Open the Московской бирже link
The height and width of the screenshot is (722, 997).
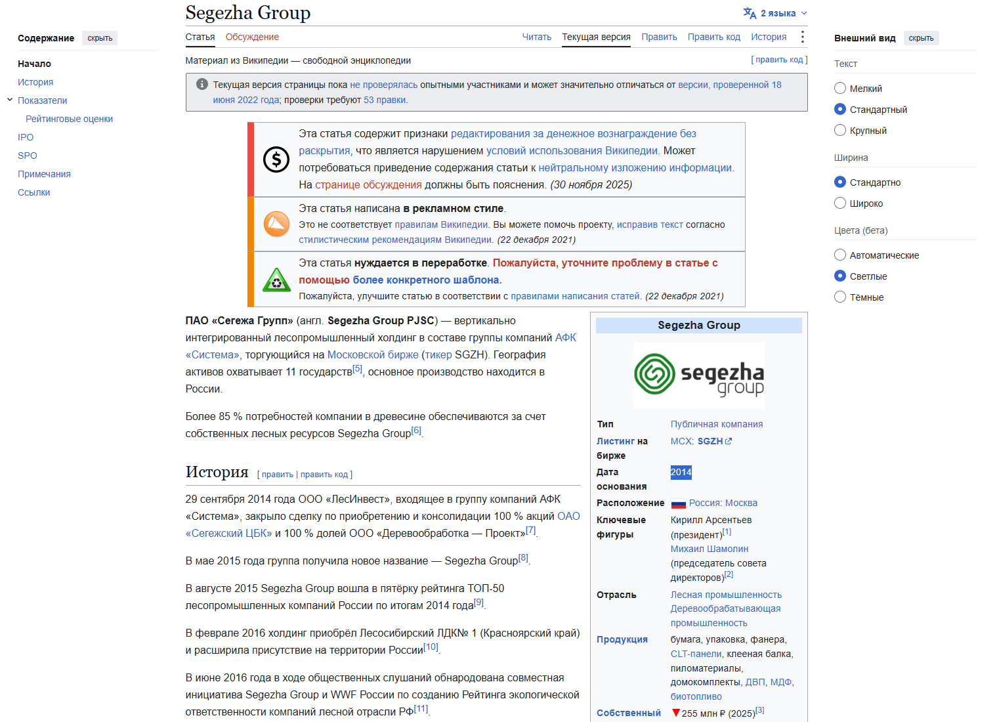(373, 354)
